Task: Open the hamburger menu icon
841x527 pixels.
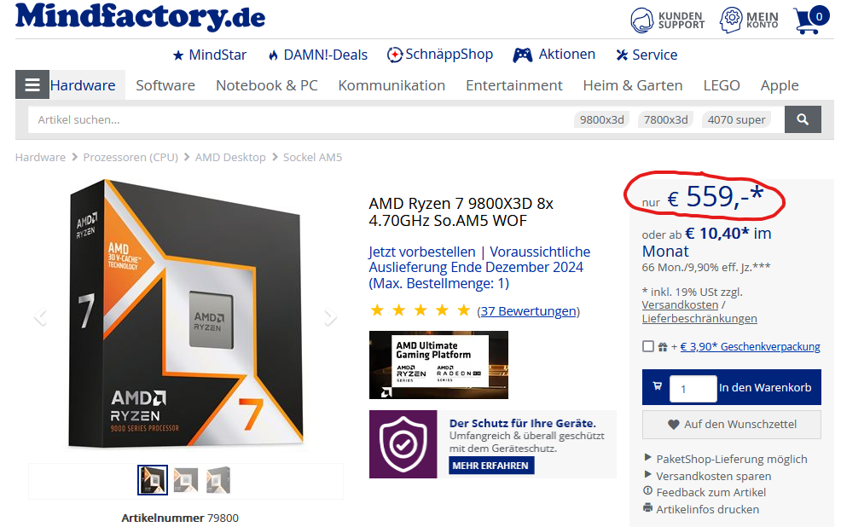Action: [32, 84]
